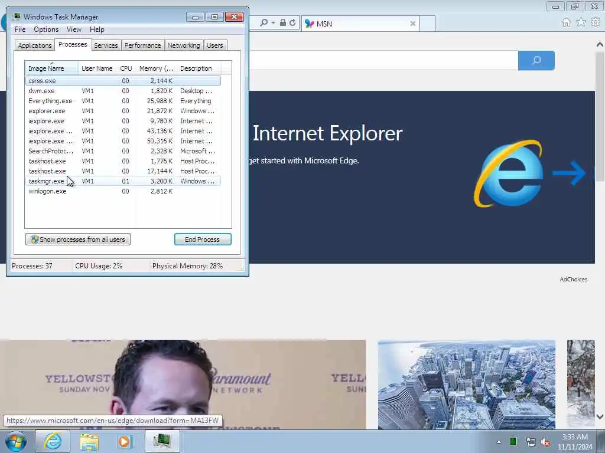Launch Windows Media Player taskbar icon

click(x=124, y=441)
